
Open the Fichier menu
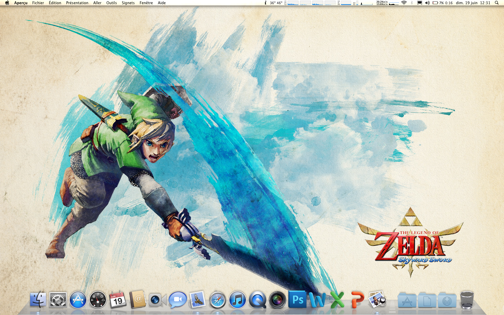(x=38, y=3)
